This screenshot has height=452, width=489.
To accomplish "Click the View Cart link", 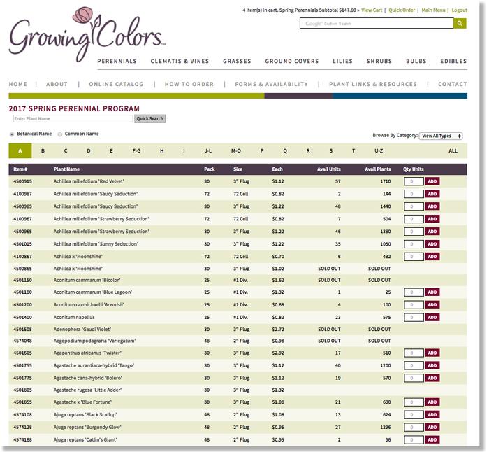I will click(372, 10).
